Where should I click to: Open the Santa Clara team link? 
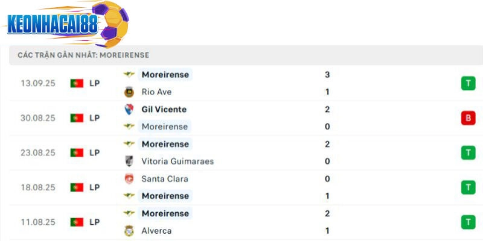[165, 179]
